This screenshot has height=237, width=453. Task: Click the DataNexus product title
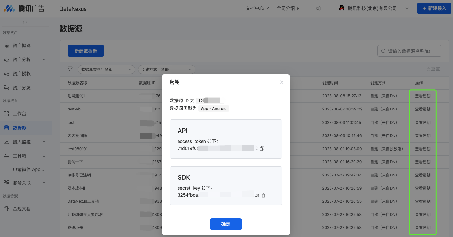tap(73, 9)
